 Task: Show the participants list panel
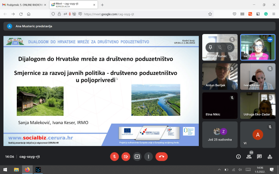tap(249, 157)
